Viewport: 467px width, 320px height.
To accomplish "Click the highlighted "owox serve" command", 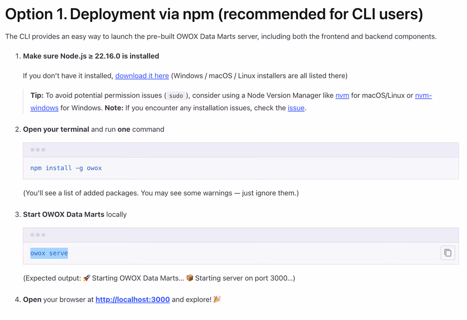I will (49, 253).
